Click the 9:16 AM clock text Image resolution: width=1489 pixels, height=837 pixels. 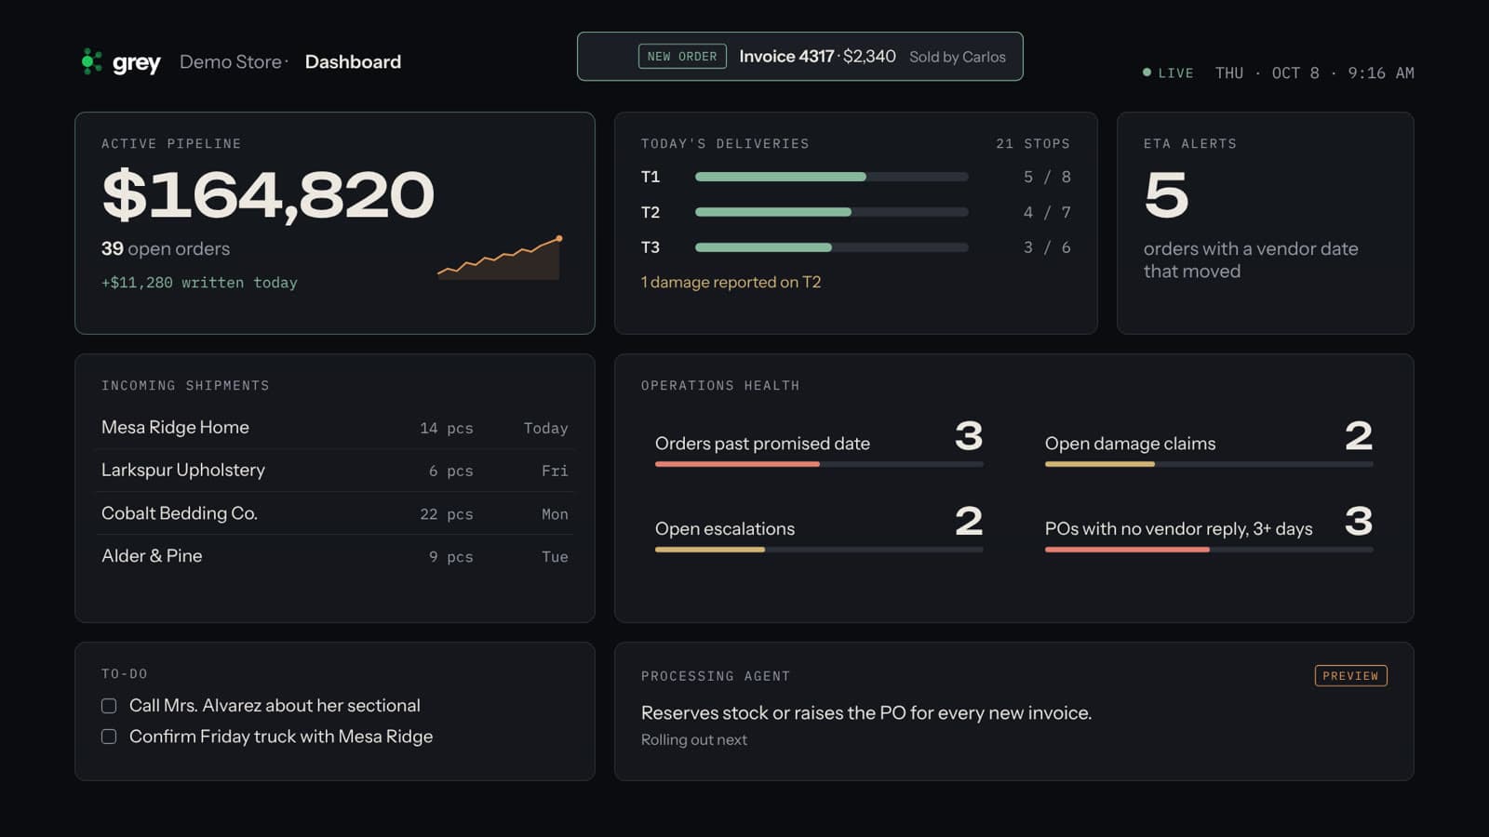point(1381,73)
